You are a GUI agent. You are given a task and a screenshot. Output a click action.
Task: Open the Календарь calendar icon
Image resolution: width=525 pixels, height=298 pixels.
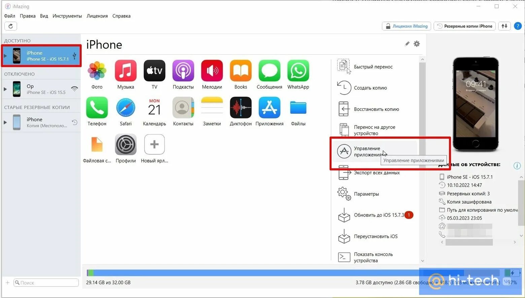click(x=154, y=108)
